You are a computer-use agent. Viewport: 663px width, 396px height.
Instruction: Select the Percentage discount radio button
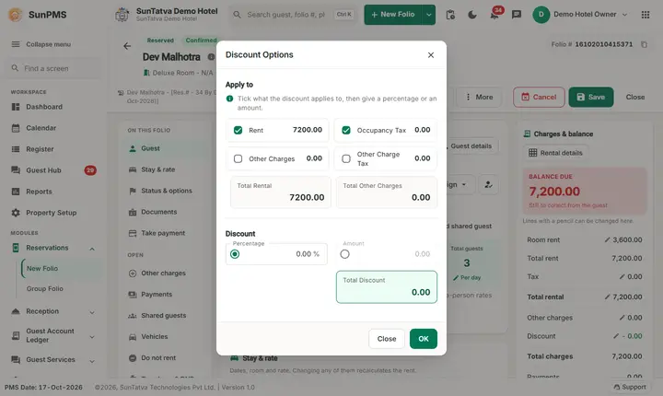click(235, 254)
